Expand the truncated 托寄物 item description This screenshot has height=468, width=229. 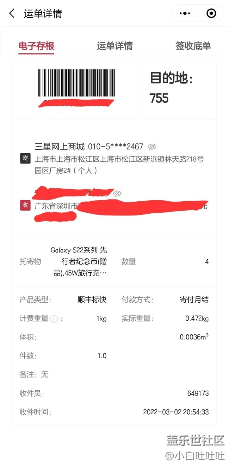tap(79, 262)
